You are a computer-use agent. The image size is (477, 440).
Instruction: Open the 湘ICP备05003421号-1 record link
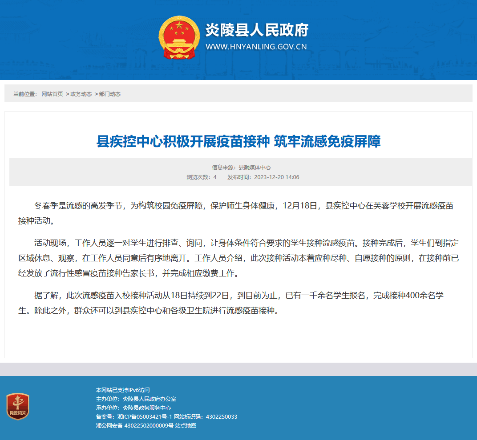[x=145, y=416]
